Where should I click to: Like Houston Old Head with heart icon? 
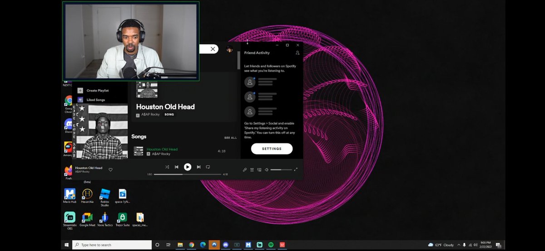click(110, 169)
